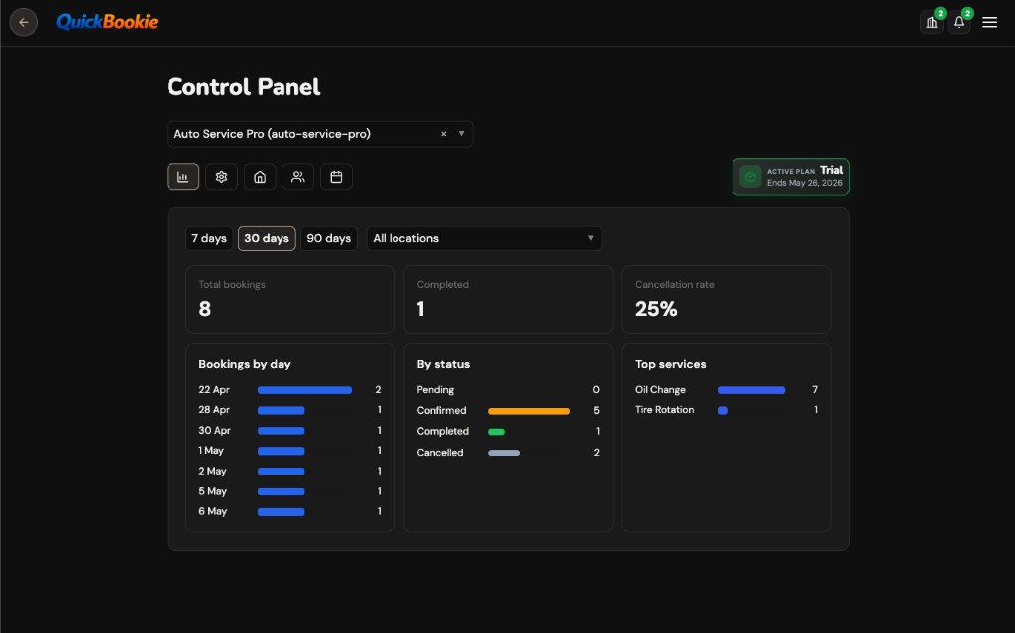Screen dimensions: 1015x633
Task: Open the hamburger menu
Action: [989, 22]
